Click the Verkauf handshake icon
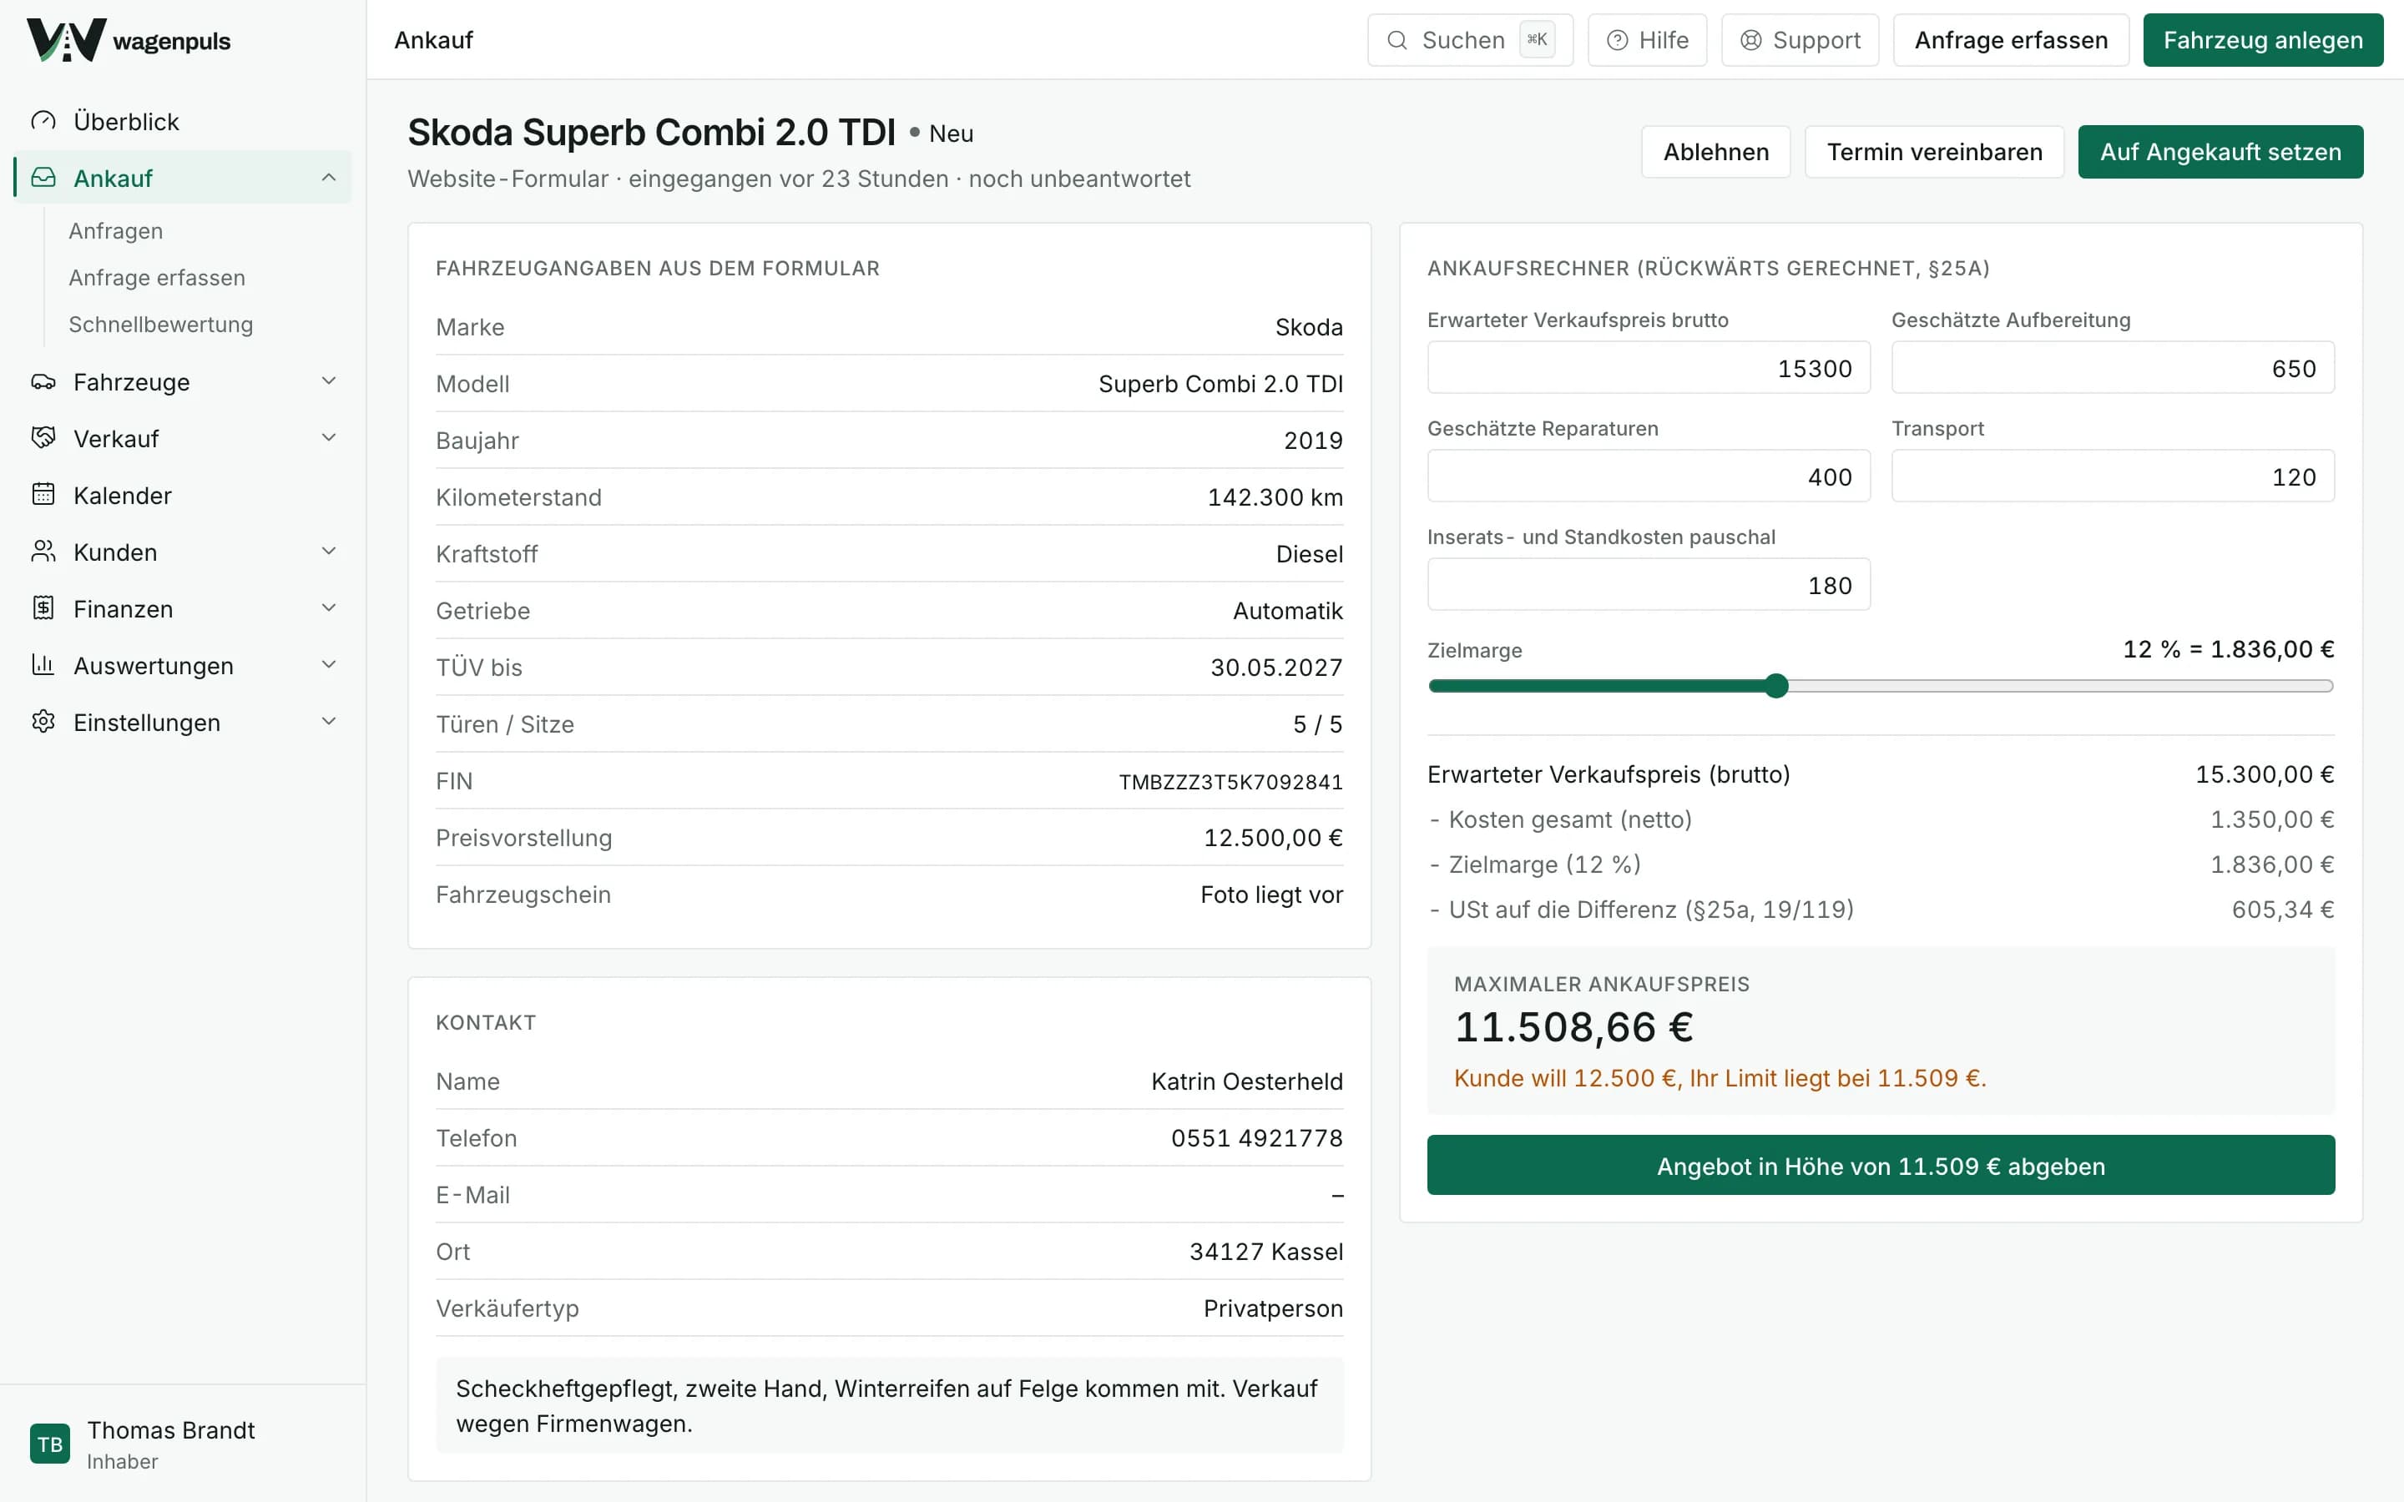The width and height of the screenshot is (2404, 1502). tap(43, 438)
